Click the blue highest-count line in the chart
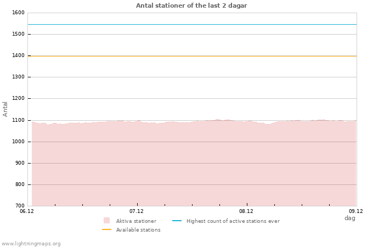This screenshot has width=384, height=247. click(x=192, y=24)
